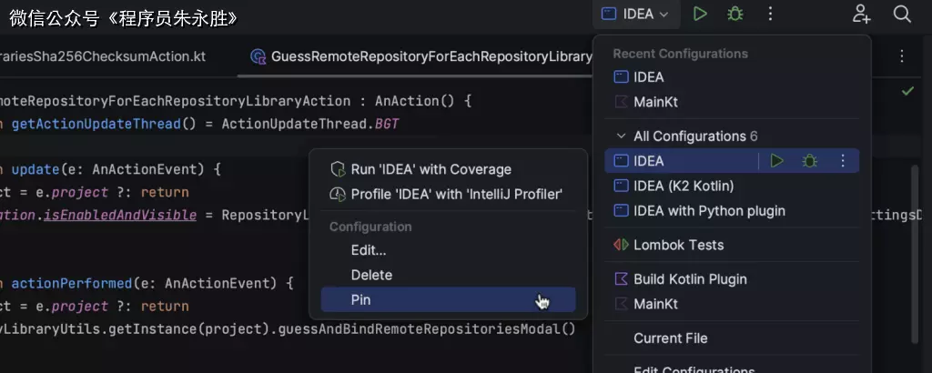Image resolution: width=932 pixels, height=373 pixels.
Task: Open the editor tabs overflow menu
Action: point(902,56)
